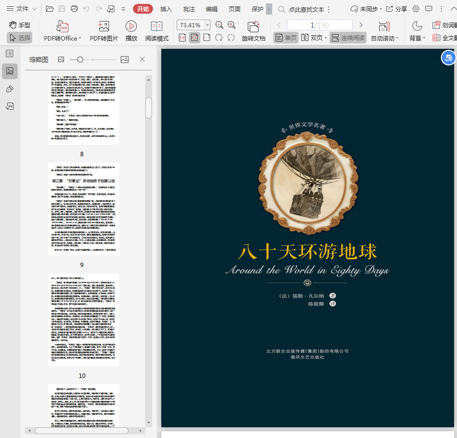
Task: Open the 批注 ribbon tab
Action: tap(189, 9)
